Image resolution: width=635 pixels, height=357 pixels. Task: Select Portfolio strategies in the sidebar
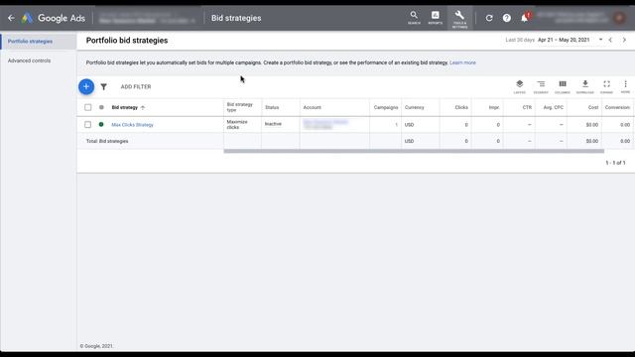(30, 42)
